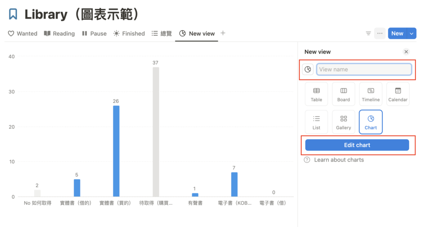Open the filter icon in the toolbar
Screen dimensions: 432x227
point(368,33)
